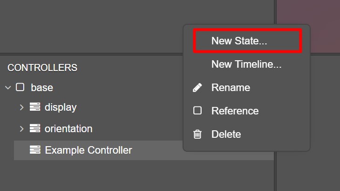Screen dimensions: 340x191
Task: Toggle the base checkbox
Action: 20,87
